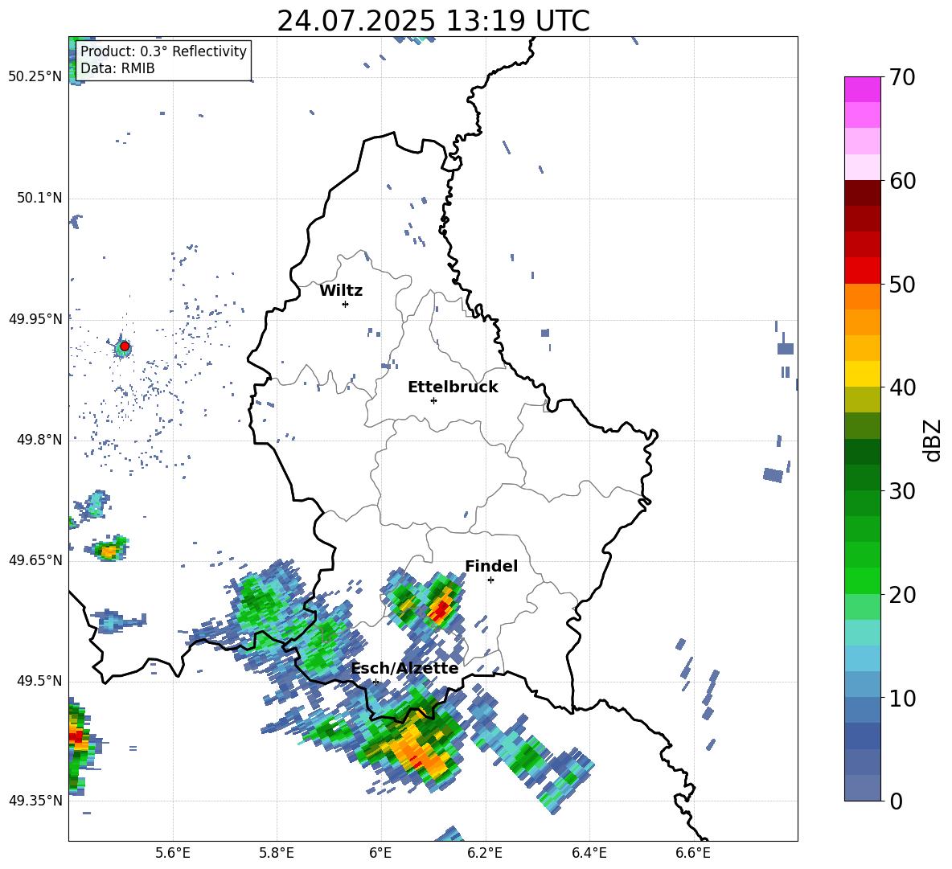Pick the turquoise band near 17 dBZ

click(x=862, y=633)
